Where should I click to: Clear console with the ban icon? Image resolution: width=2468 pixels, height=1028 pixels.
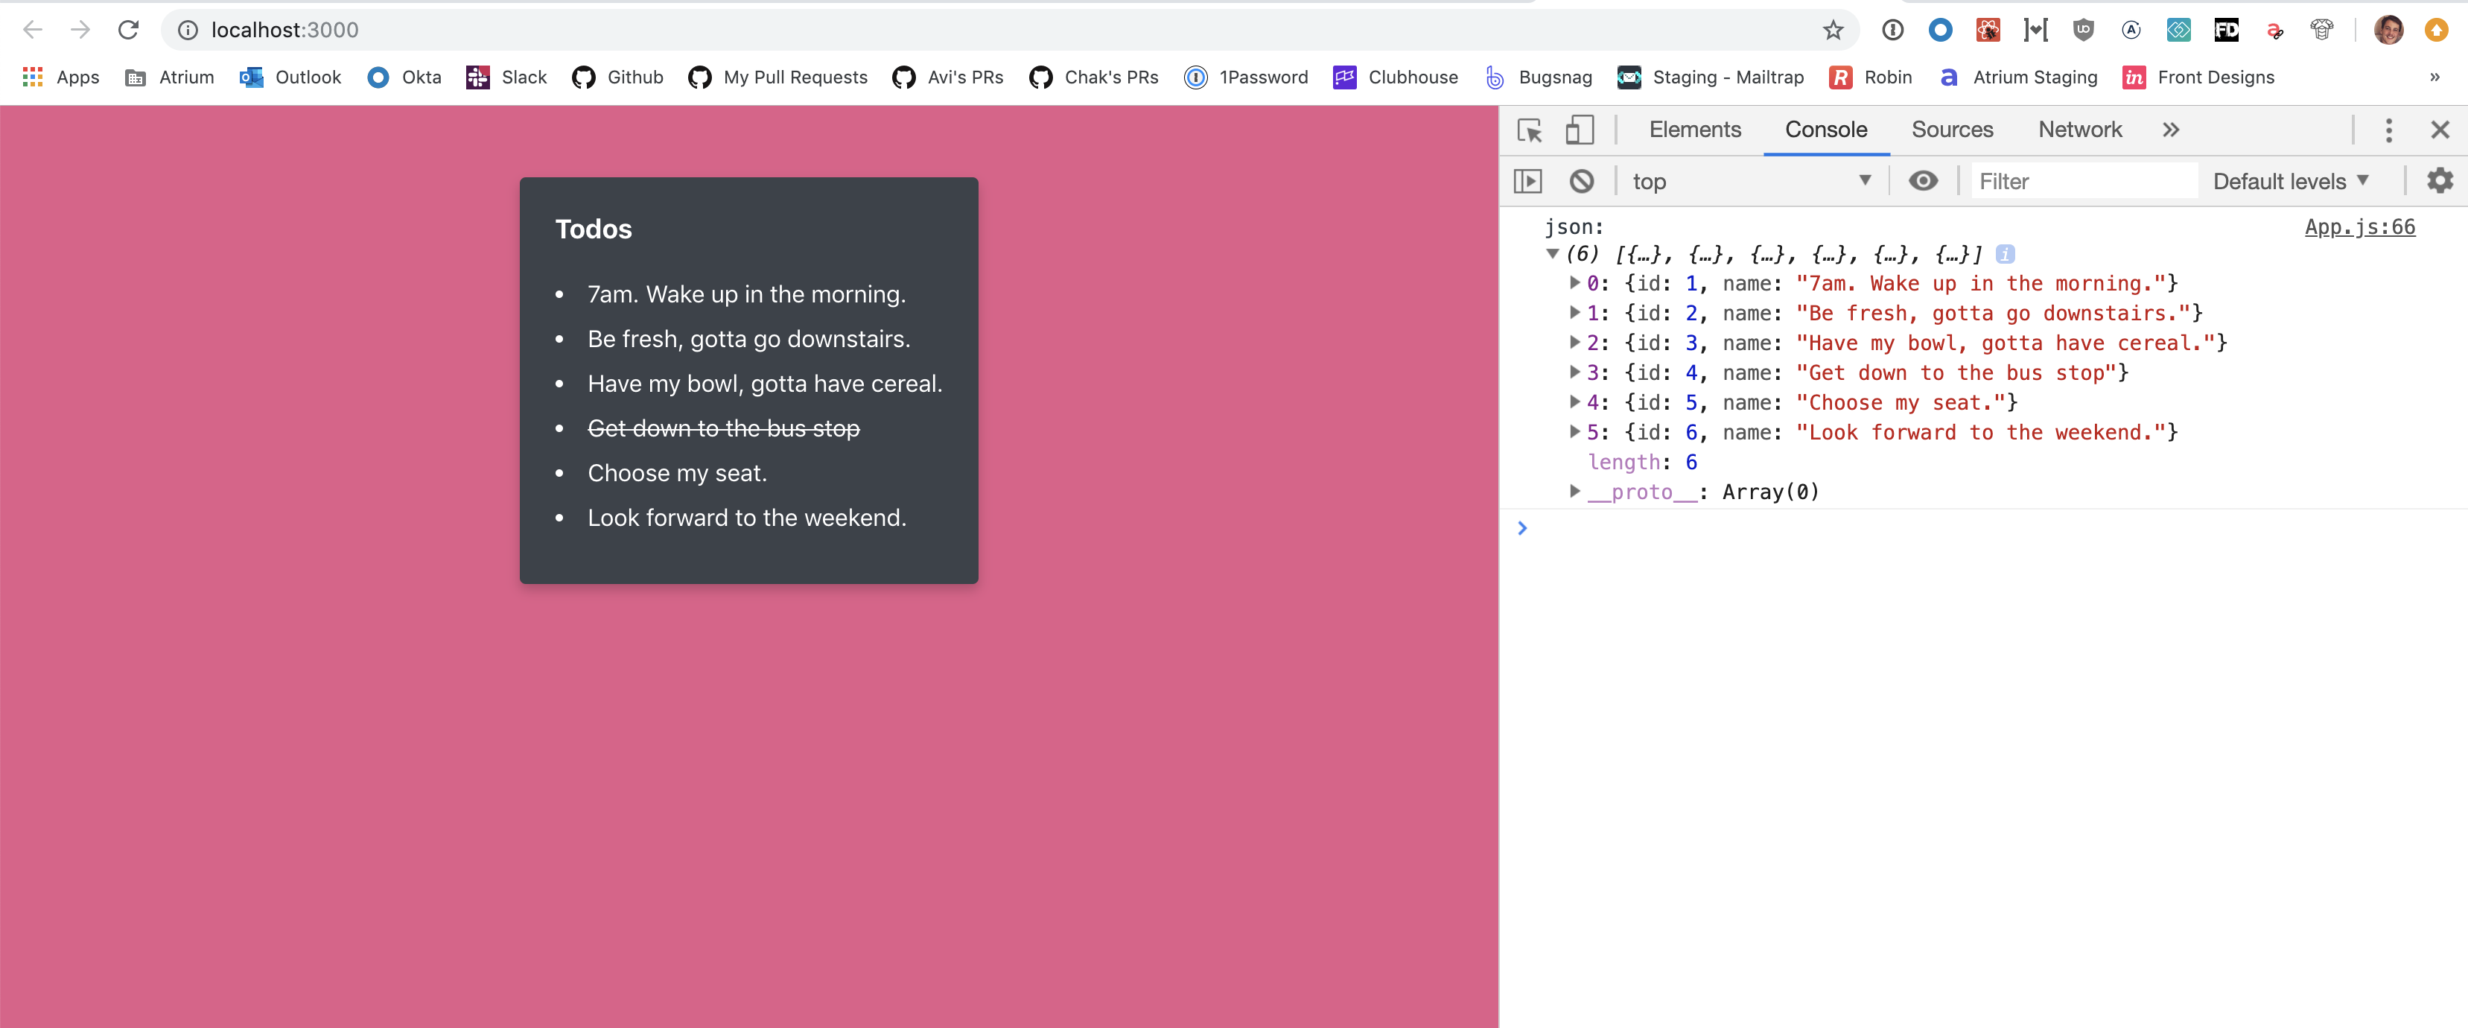(x=1582, y=181)
